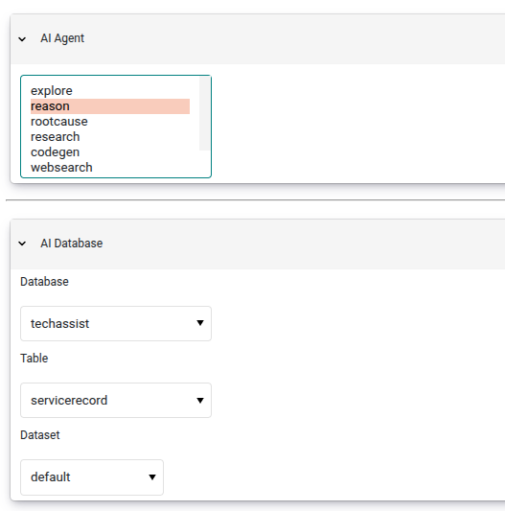Click the Table field label
Screen dimensions: 505x511
tap(34, 359)
